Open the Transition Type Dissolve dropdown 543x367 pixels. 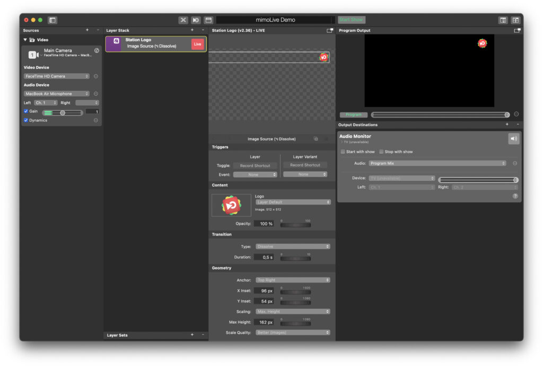click(293, 247)
